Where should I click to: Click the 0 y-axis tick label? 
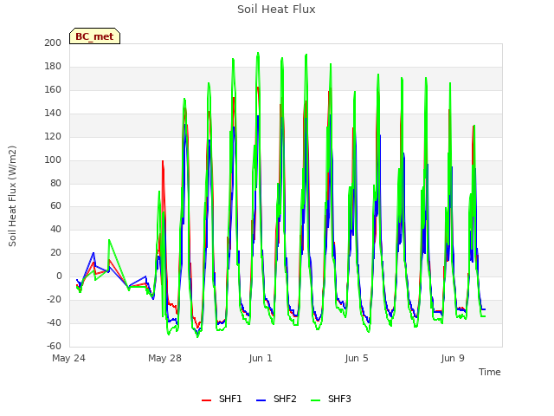59,276
